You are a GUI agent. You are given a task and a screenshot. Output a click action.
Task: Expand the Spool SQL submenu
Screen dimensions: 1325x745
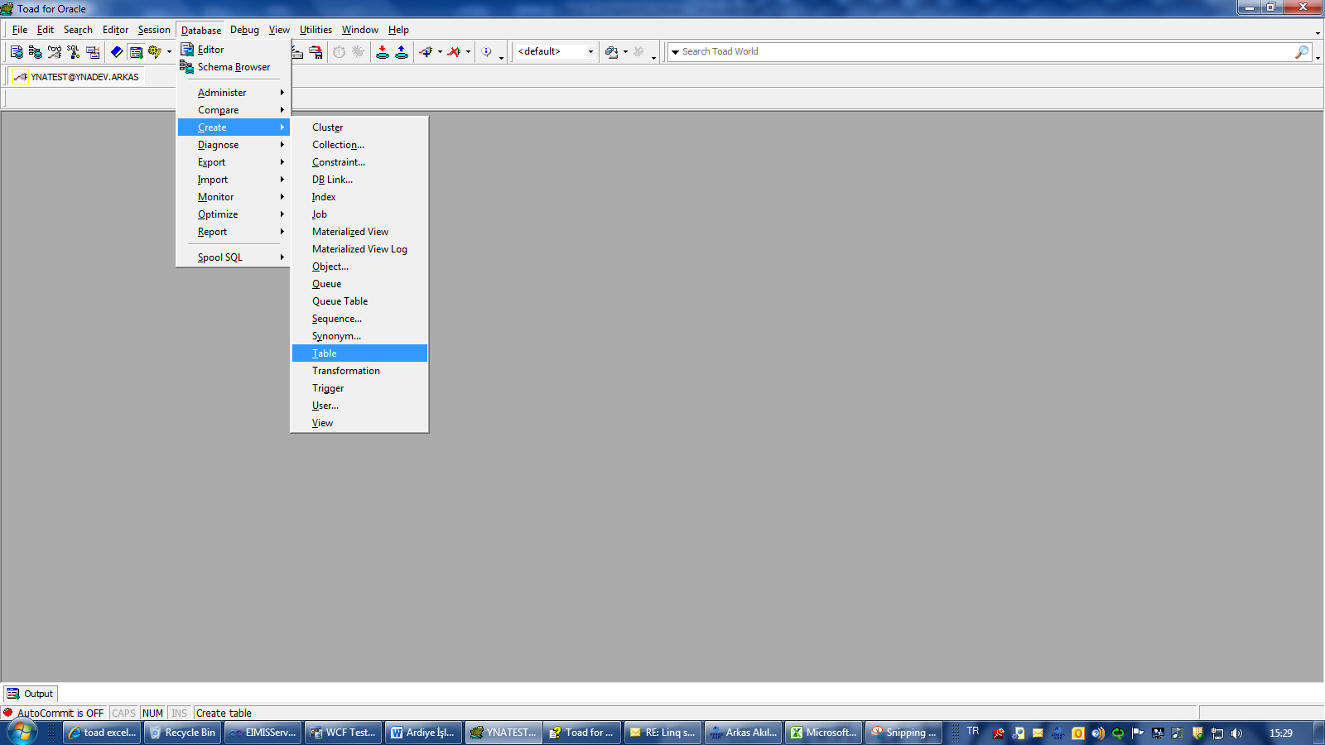click(234, 257)
